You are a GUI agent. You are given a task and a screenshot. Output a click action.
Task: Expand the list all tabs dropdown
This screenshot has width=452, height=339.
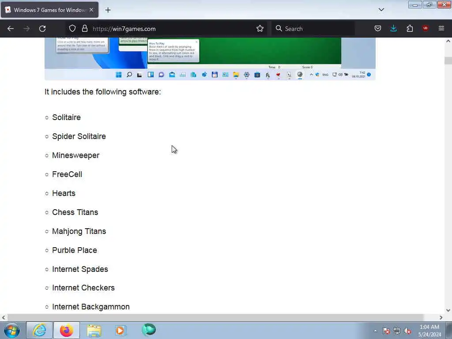381,10
